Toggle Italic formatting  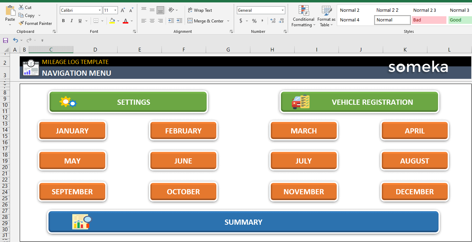[72, 21]
